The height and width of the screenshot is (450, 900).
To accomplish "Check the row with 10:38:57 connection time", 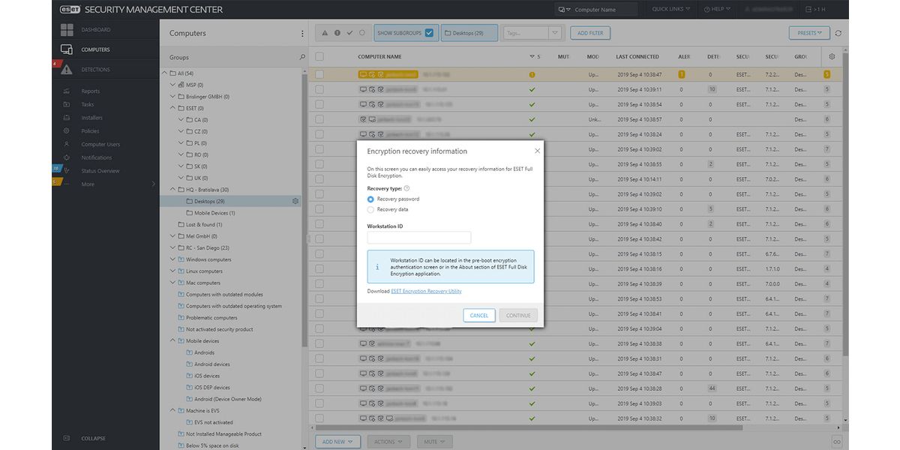I will coord(319,119).
